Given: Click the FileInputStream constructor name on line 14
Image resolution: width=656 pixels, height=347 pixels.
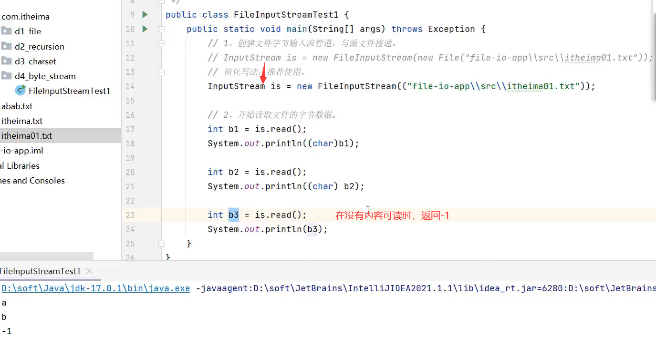Looking at the screenshot, I should (357, 86).
